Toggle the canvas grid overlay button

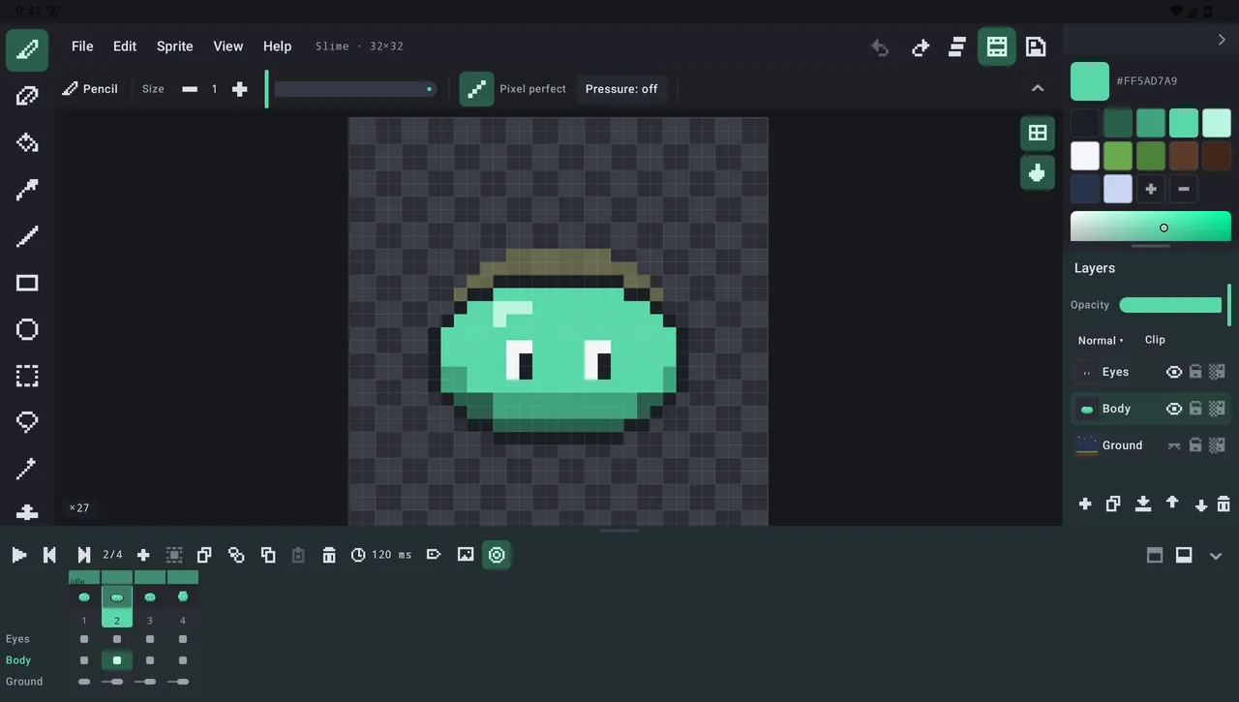1038,134
